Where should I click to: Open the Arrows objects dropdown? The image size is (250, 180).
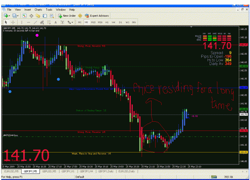pos(70,22)
